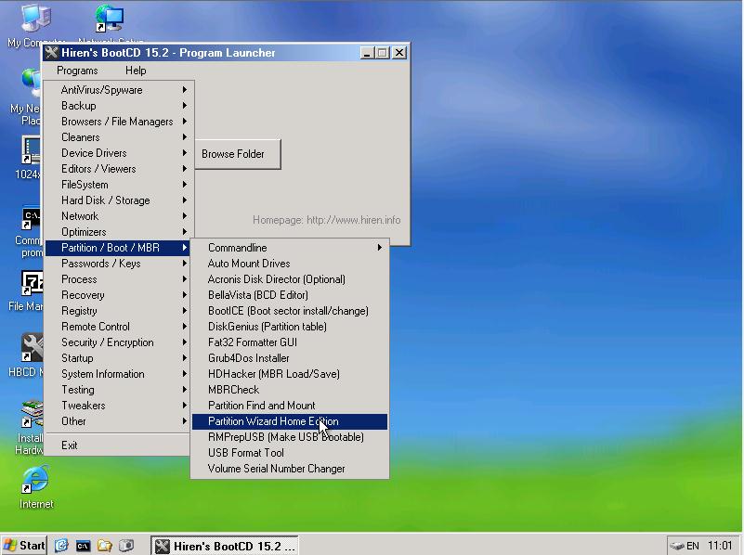Launch Partition Wizard Home Edition

point(290,421)
